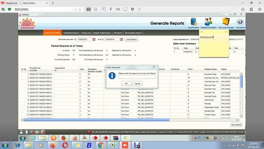Image resolution: width=264 pixels, height=149 pixels.
Task: Click the AnyDesk keyboard settings icon
Action: click(x=118, y=9)
